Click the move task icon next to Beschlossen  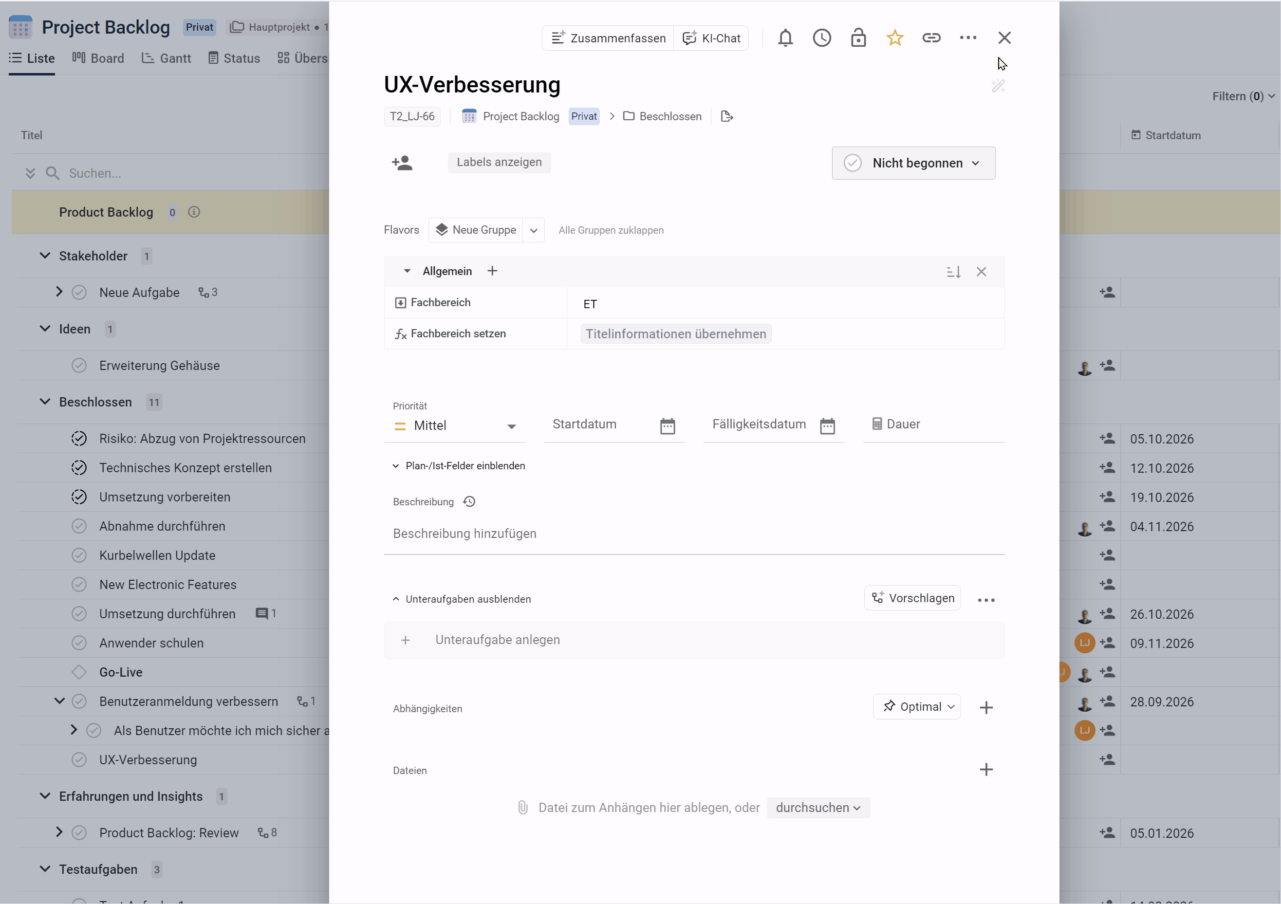click(726, 116)
